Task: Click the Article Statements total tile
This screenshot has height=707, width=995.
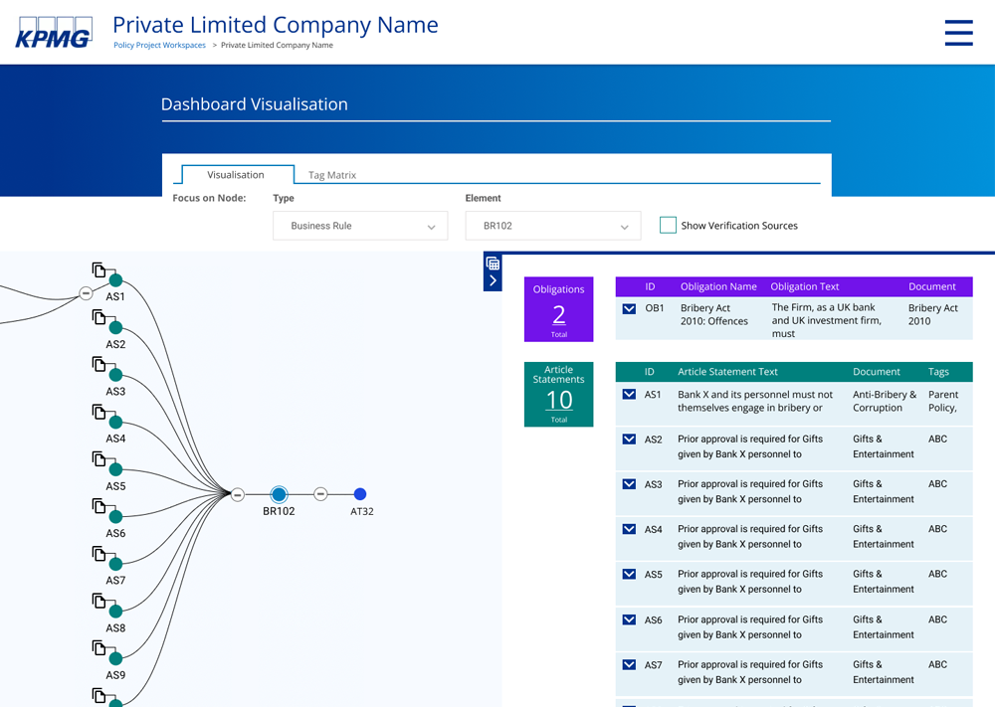Action: click(559, 394)
